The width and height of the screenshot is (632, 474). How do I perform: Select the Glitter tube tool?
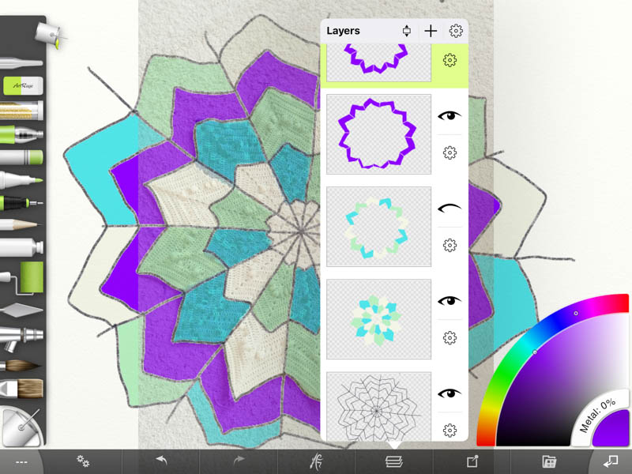tap(21, 111)
